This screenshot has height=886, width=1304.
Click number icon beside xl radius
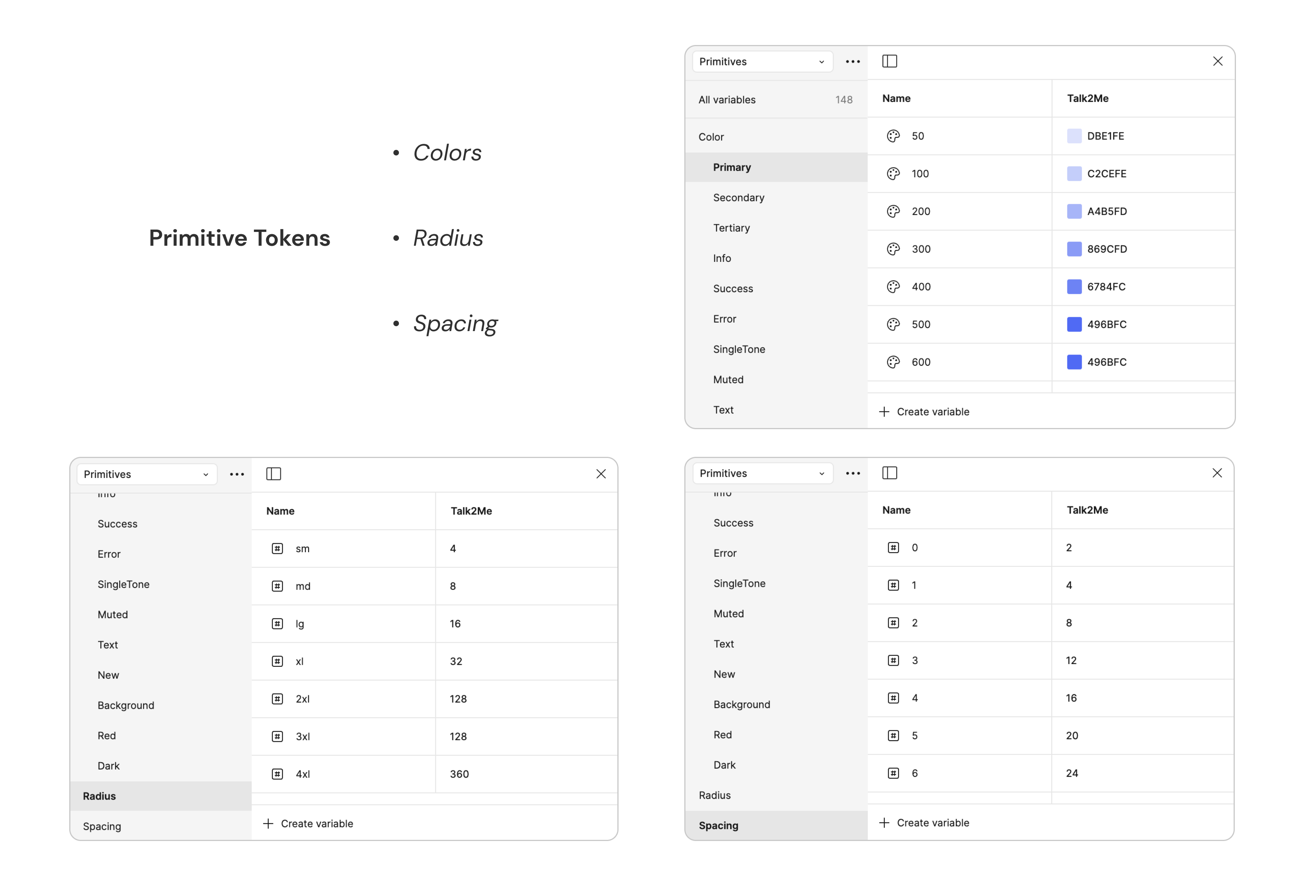click(x=277, y=661)
